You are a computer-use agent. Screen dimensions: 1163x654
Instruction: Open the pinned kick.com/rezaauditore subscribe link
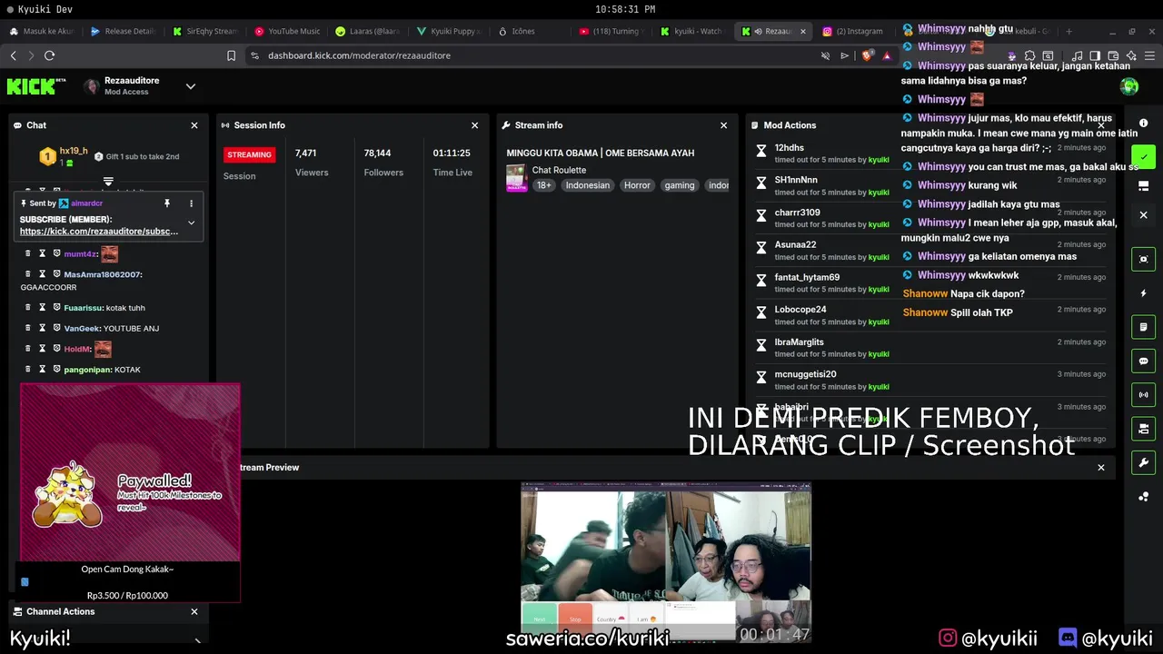99,232
